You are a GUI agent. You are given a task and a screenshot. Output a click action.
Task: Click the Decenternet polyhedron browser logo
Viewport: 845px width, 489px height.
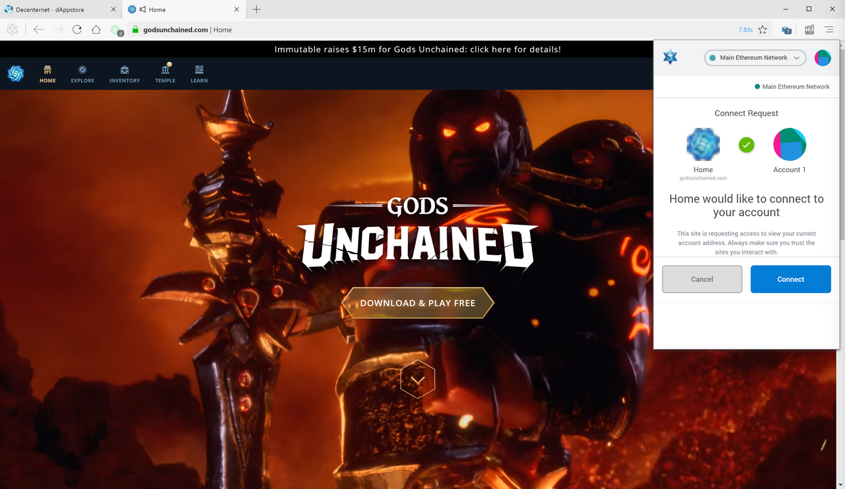coord(12,30)
